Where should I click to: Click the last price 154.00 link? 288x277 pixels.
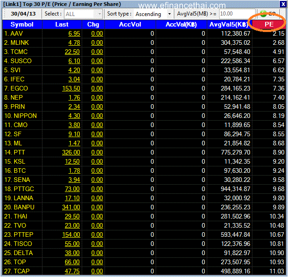point(71,235)
